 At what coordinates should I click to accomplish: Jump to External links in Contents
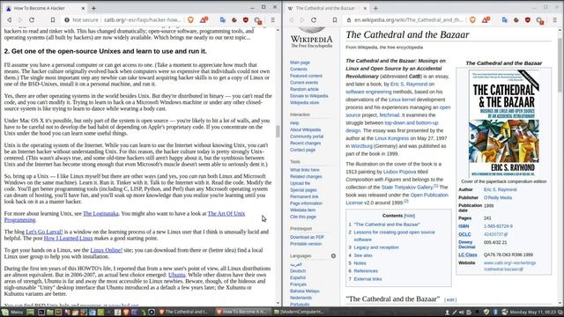click(x=367, y=279)
